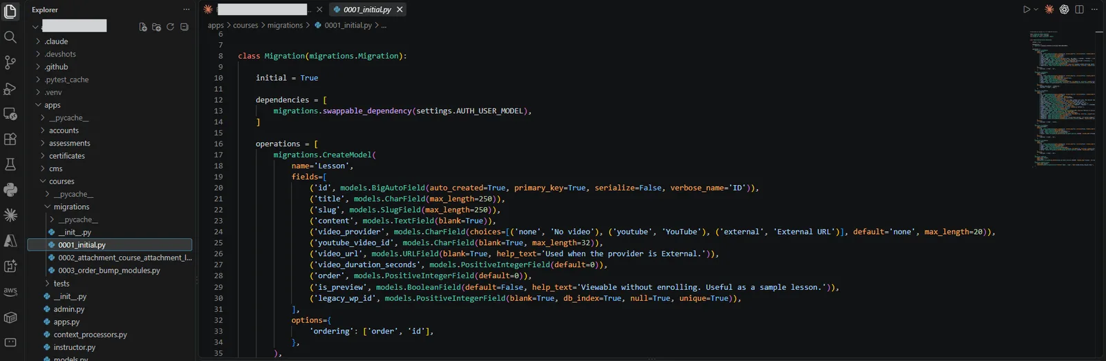Image resolution: width=1106 pixels, height=361 pixels.
Task: Click the 'class Migration' line of code
Action: point(322,56)
